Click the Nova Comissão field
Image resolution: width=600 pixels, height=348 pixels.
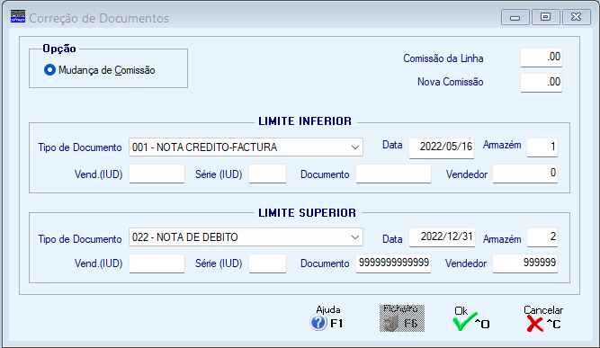coord(541,82)
